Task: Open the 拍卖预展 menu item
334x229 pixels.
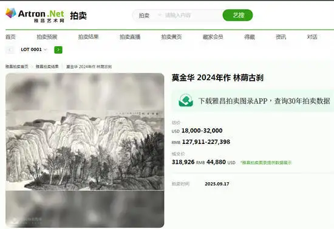Action: [47, 37]
